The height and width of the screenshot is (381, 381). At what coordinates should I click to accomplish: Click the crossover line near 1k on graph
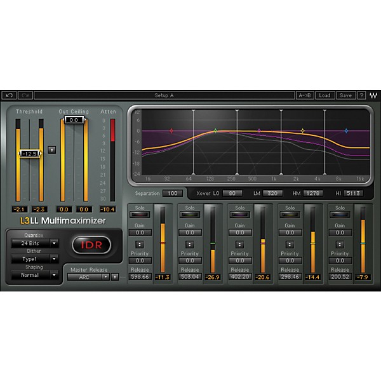point(281,142)
